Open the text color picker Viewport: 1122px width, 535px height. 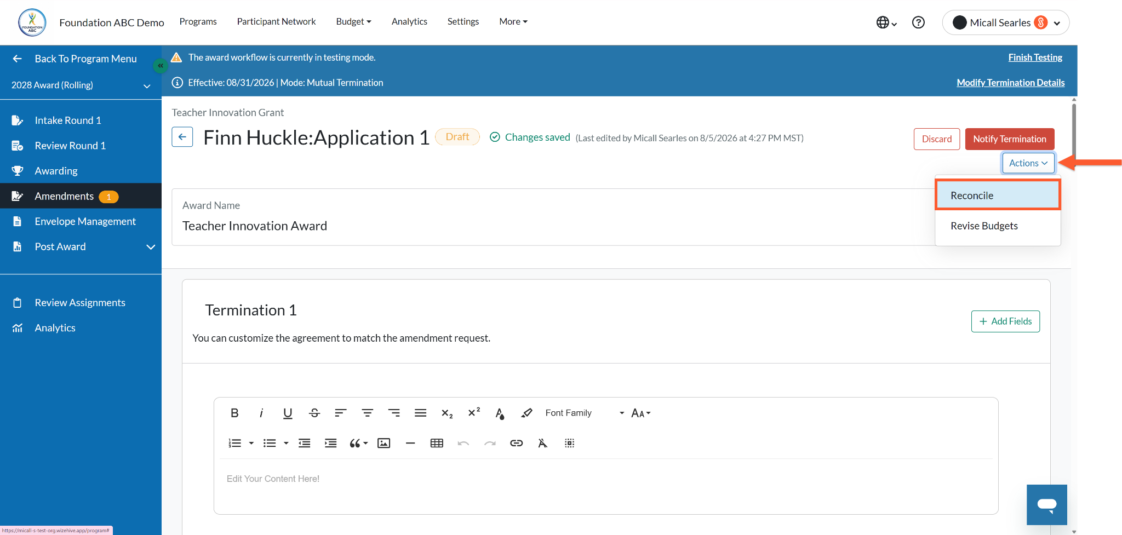click(x=500, y=413)
